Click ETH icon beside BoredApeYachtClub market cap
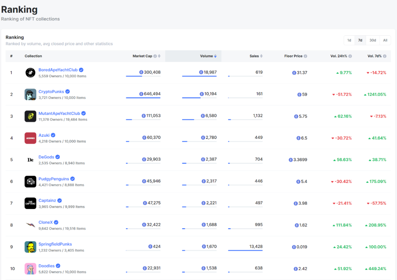Image resolution: width=397 pixels, height=280 pixels. (141, 72)
